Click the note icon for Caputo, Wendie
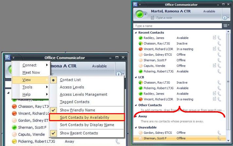Screen dimensions: 233x146 pyautogui.click(x=214, y=65)
